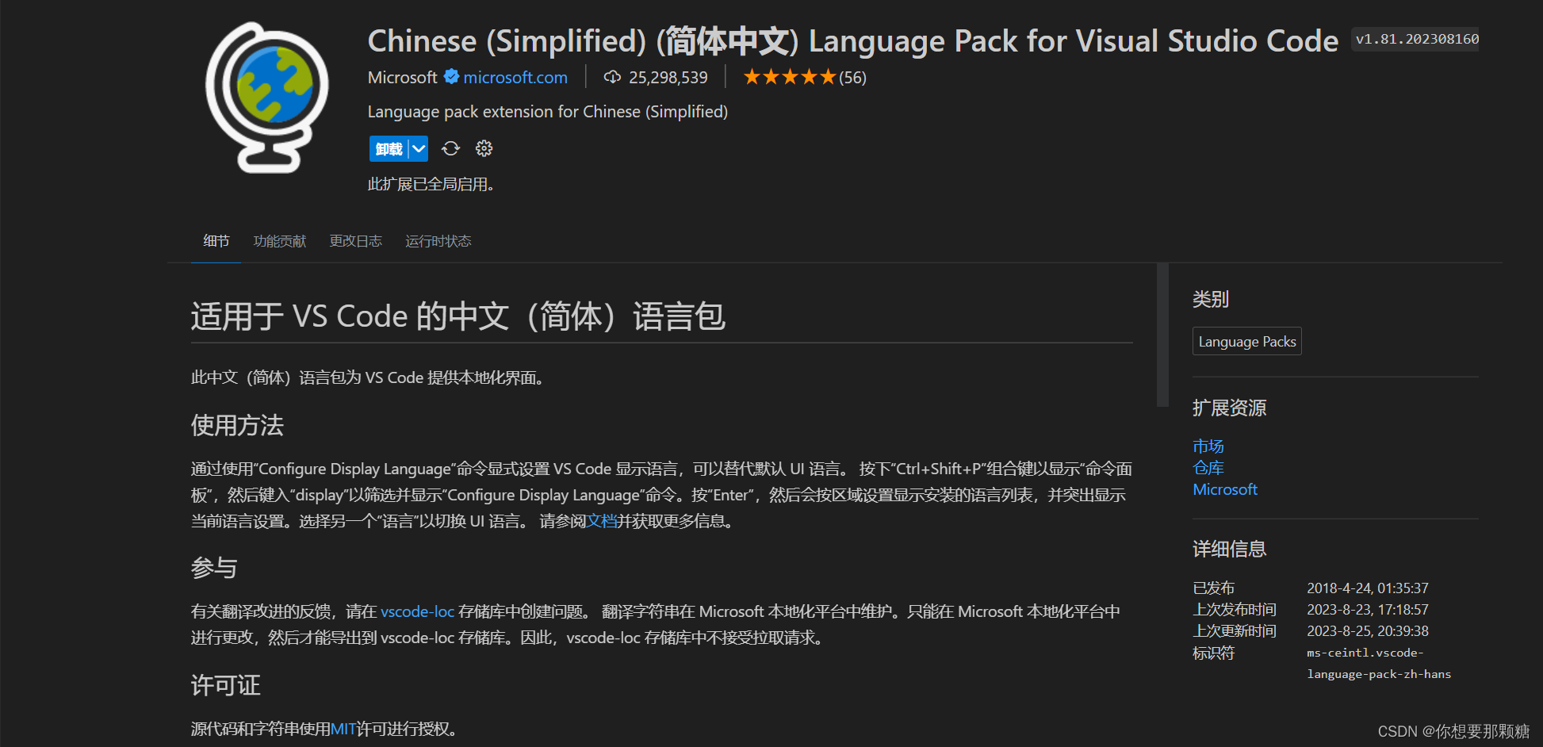Click the identifier ms-ceintl.vscode-language-pack-zh-hans
This screenshot has height=747, width=1543.
[x=1379, y=664]
